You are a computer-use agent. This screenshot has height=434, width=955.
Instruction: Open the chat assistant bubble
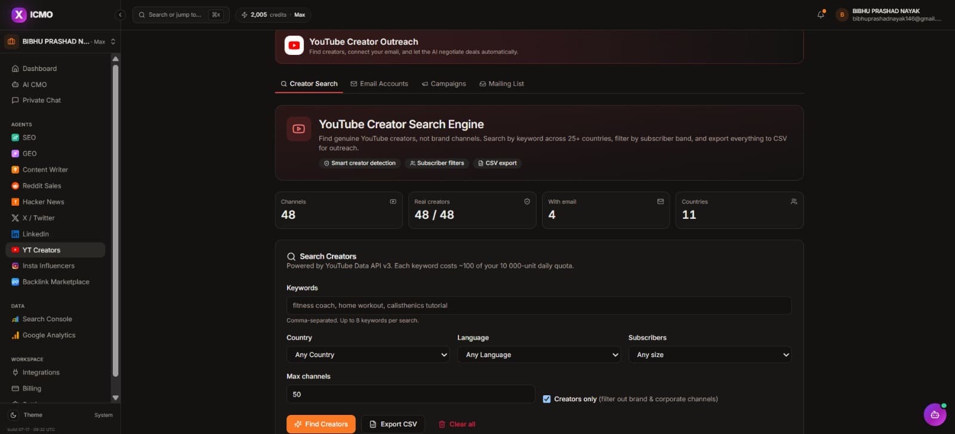point(935,414)
